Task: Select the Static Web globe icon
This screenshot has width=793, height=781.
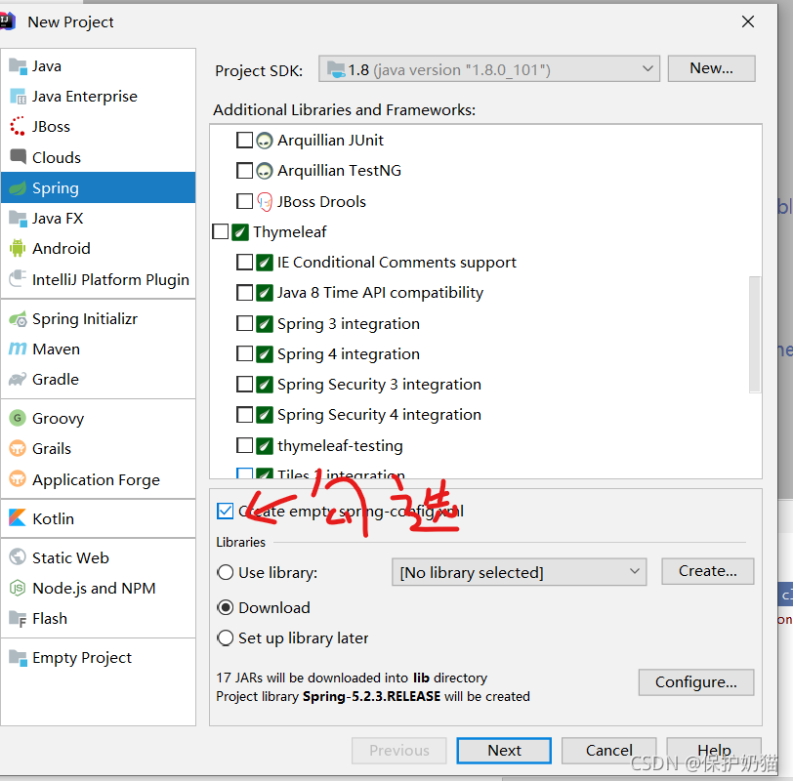Action: tap(18, 557)
